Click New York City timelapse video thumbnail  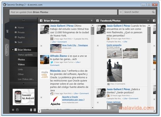pos(56,48)
